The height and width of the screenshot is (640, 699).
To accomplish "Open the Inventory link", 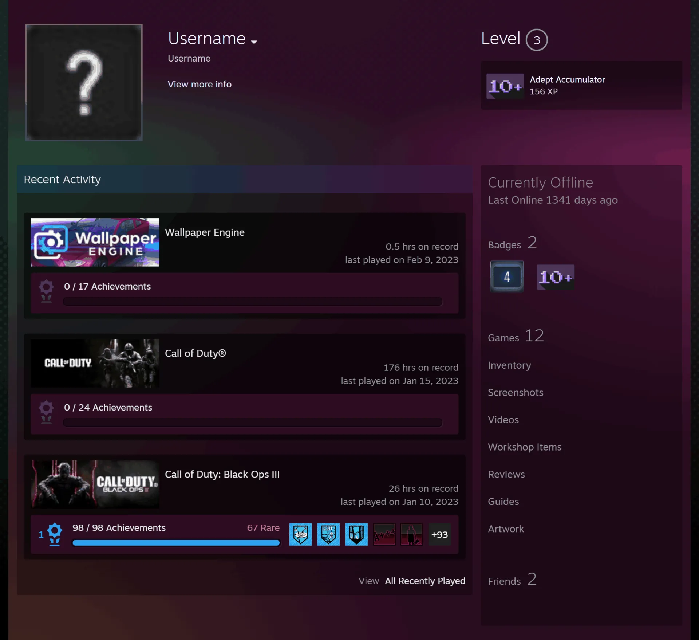I will tap(509, 365).
